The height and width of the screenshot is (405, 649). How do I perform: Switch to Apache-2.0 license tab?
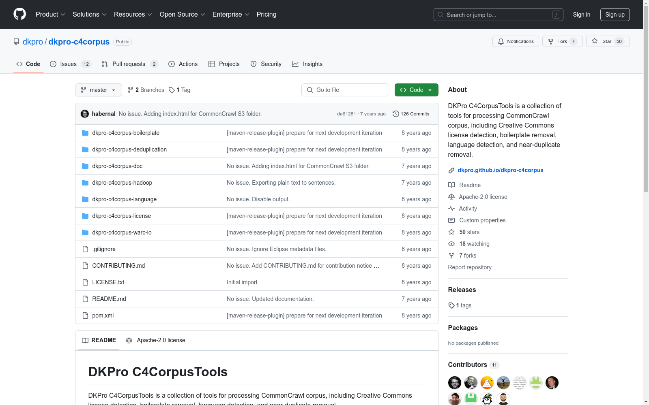(155, 340)
